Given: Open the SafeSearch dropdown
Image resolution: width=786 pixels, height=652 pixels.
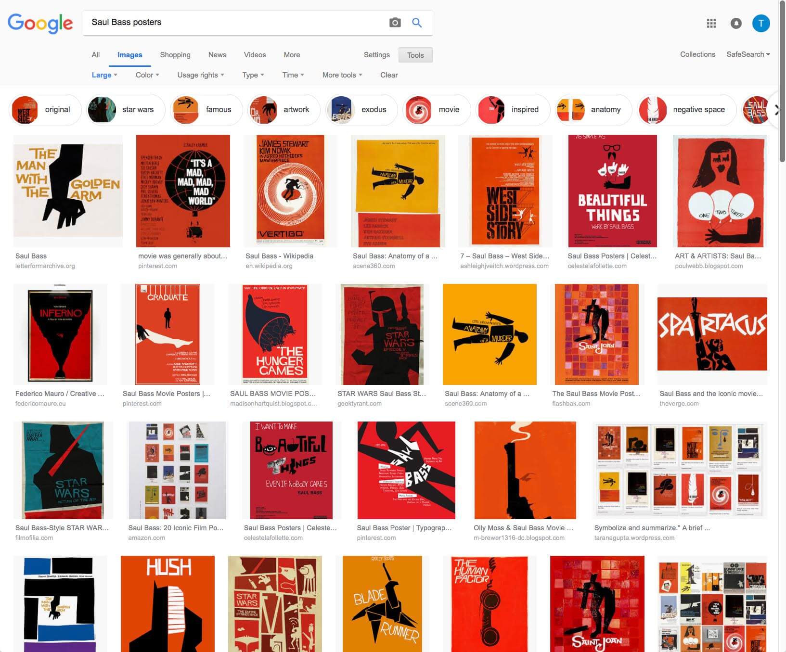Looking at the screenshot, I should point(748,54).
